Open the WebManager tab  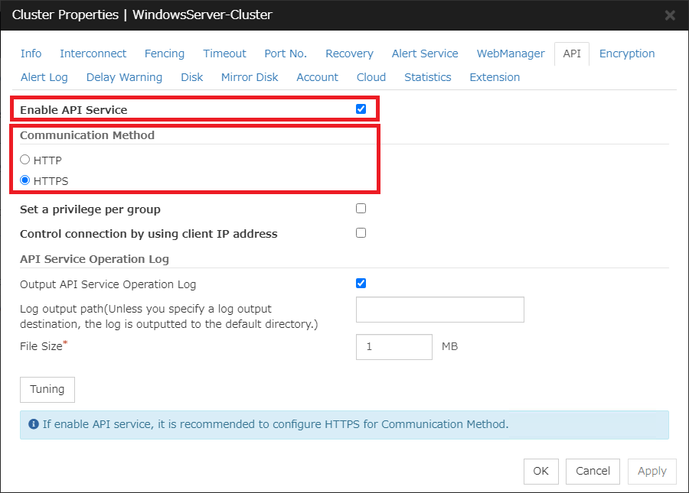510,54
